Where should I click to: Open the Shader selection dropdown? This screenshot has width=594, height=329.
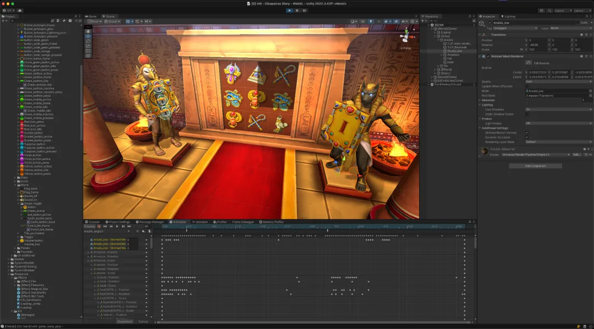click(536, 155)
